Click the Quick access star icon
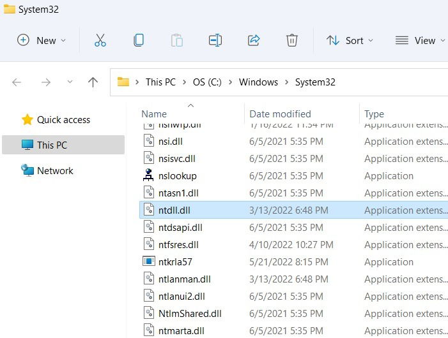The image size is (448, 338). point(27,119)
